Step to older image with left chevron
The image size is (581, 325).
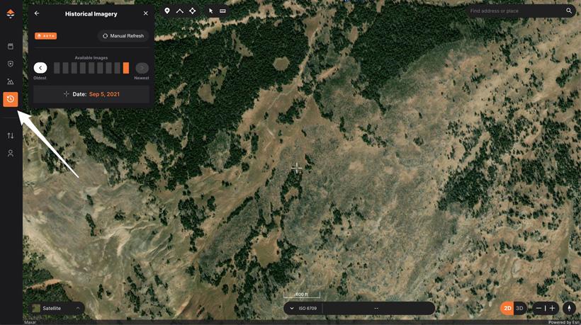tap(40, 68)
